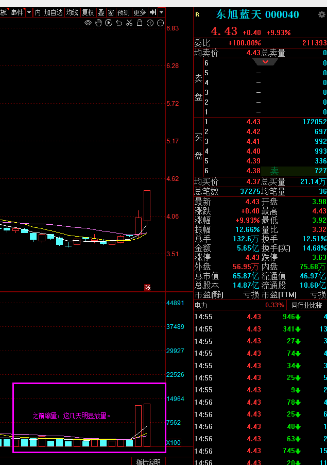Click the rightmost red volume bar

147,425
